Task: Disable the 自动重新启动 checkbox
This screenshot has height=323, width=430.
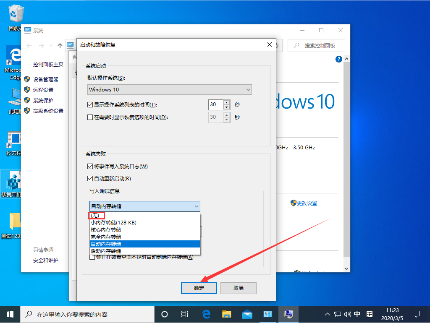Action: coord(90,177)
